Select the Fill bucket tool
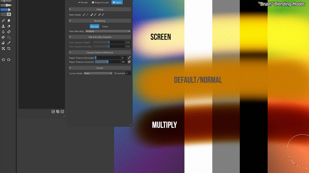The width and height of the screenshot is (309, 173). (x=3, y=43)
